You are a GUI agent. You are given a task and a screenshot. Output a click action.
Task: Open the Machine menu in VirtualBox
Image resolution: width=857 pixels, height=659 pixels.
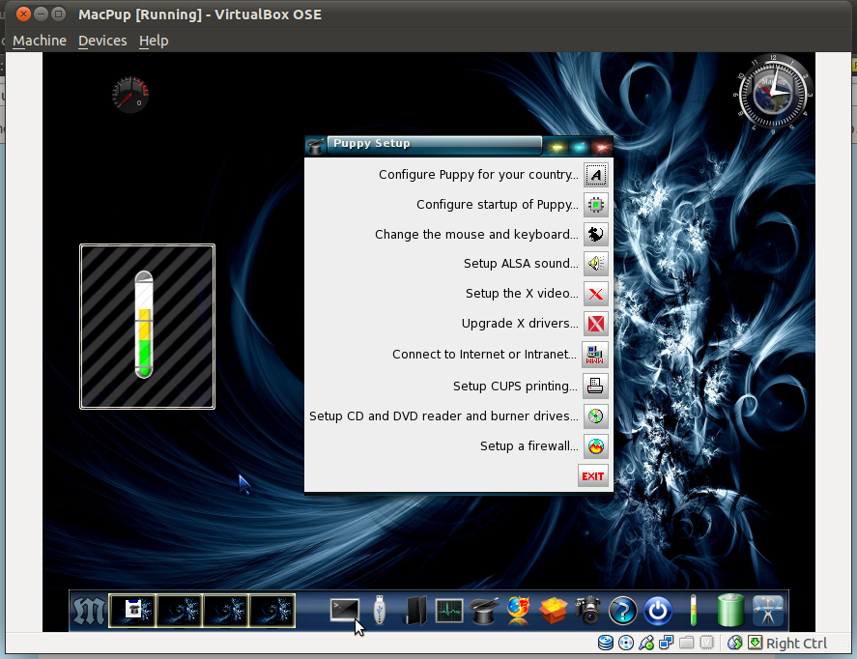39,41
